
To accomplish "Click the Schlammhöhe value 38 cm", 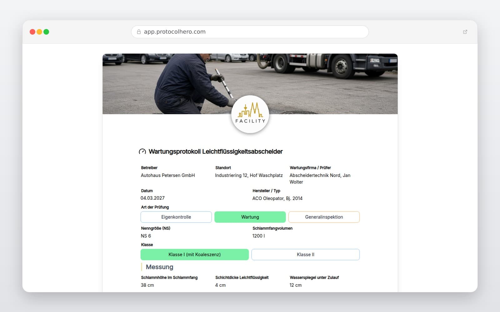I will pyautogui.click(x=147, y=285).
